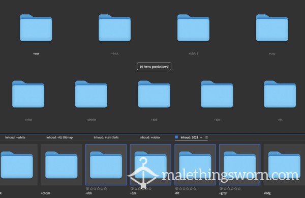Image resolution: width=305 pixels, height=198 pixels.
Task: Set three-star rating on the +grey folder
Action: point(232,188)
